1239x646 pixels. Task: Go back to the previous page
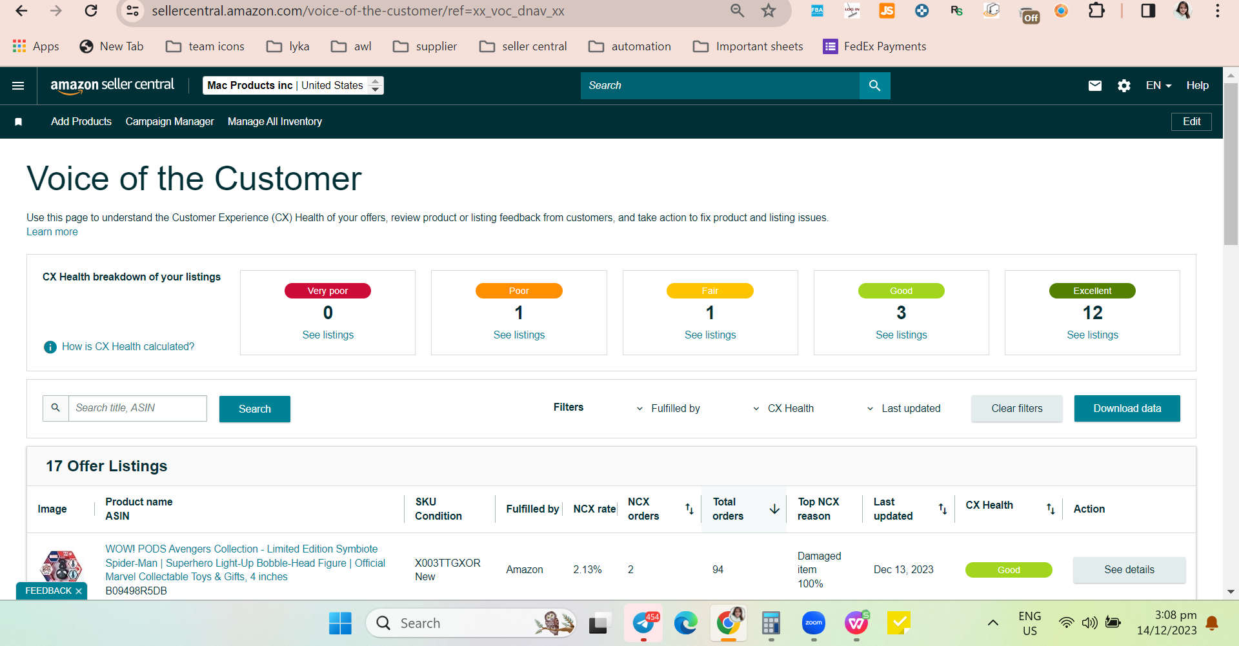[x=21, y=11]
